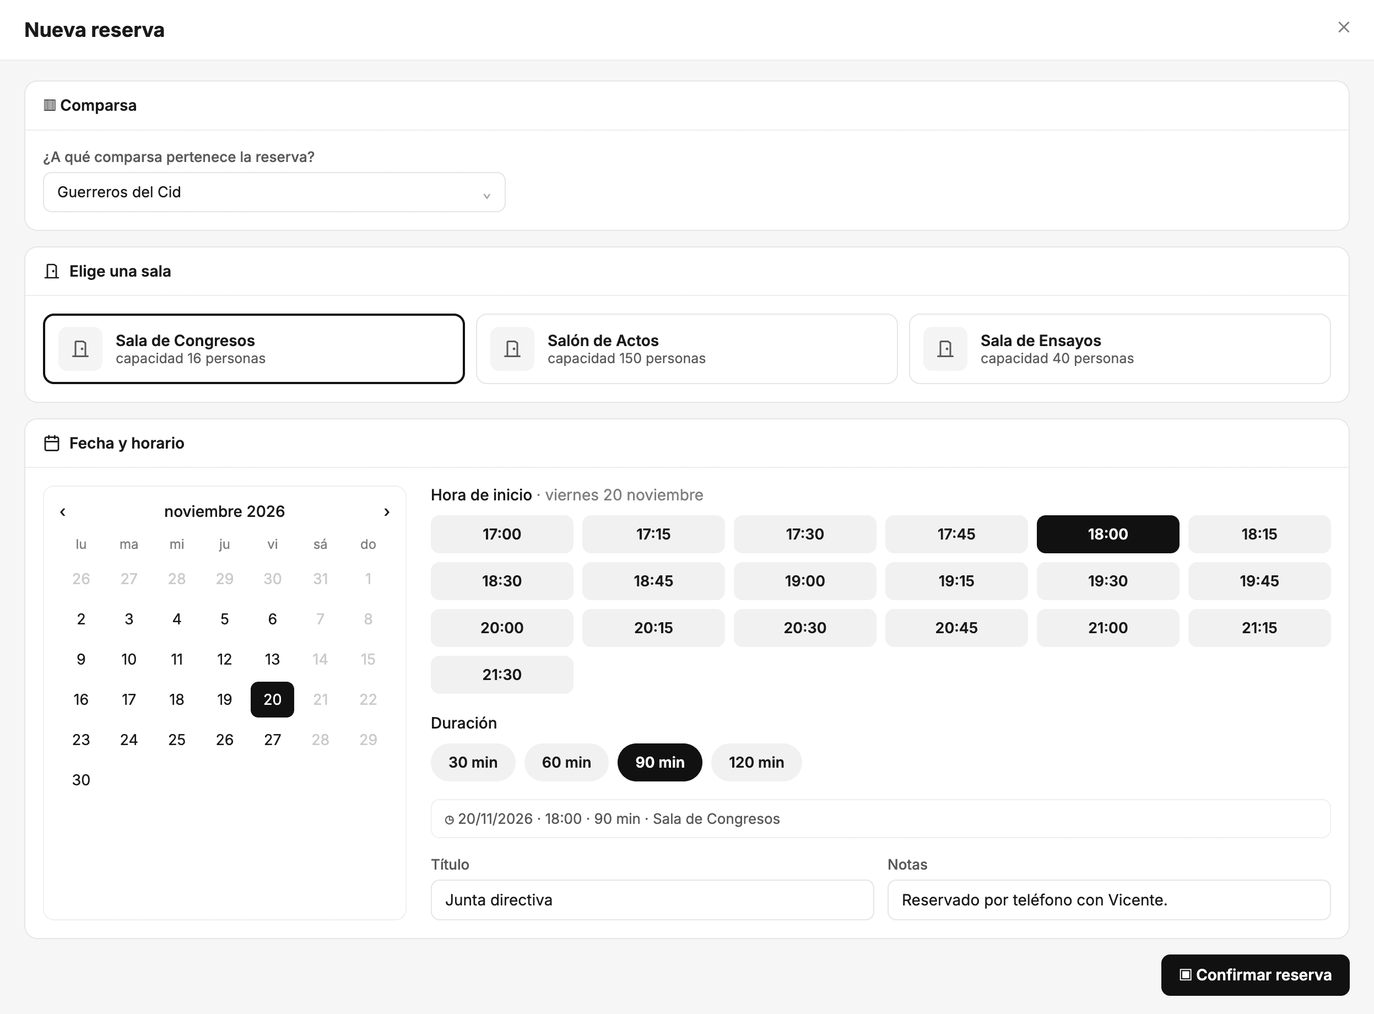
Task: Choose the 20:00 time slot
Action: (502, 628)
